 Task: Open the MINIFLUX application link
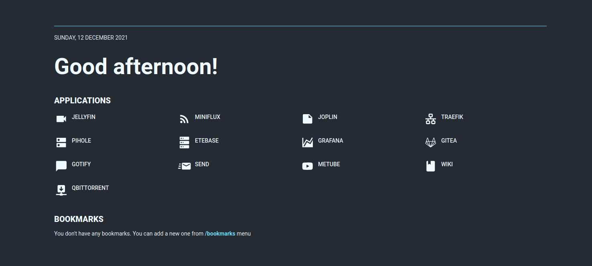[207, 117]
